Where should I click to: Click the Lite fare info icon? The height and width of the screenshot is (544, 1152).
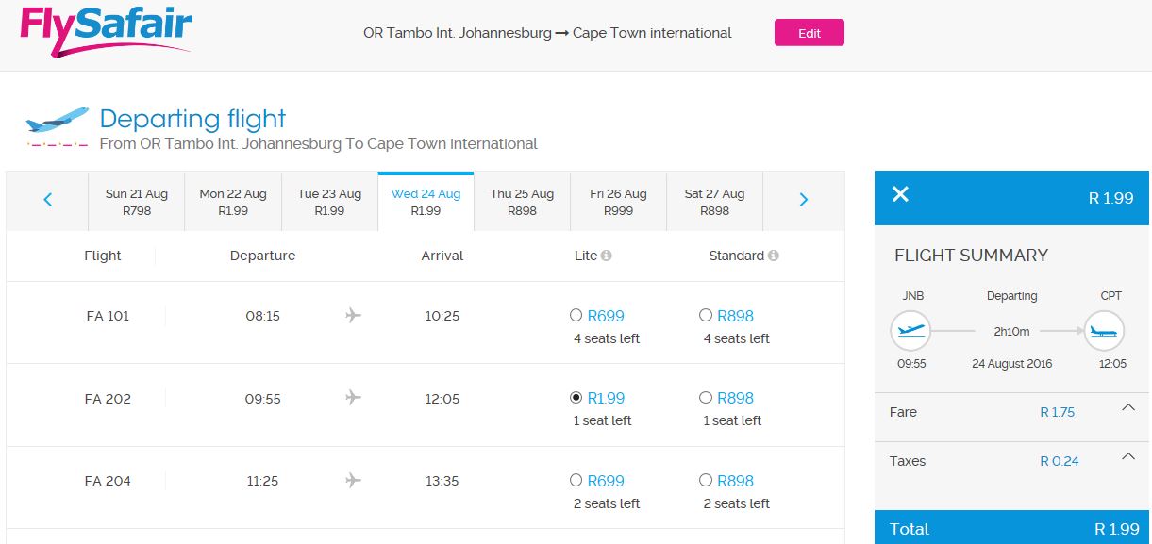point(607,256)
